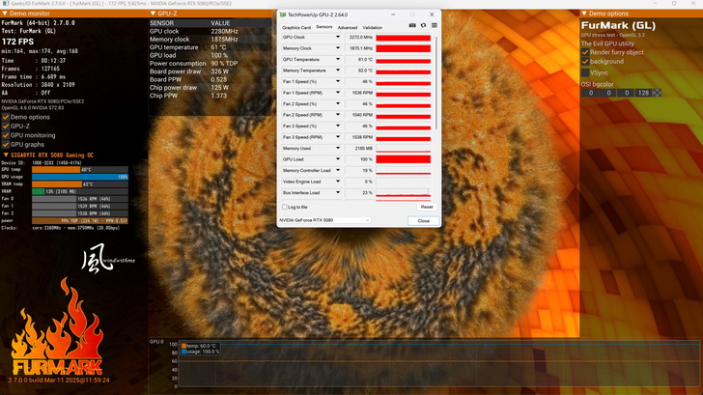The height and width of the screenshot is (395, 703).
Task: Click the GPU Load red graph bar
Action: coord(403,159)
